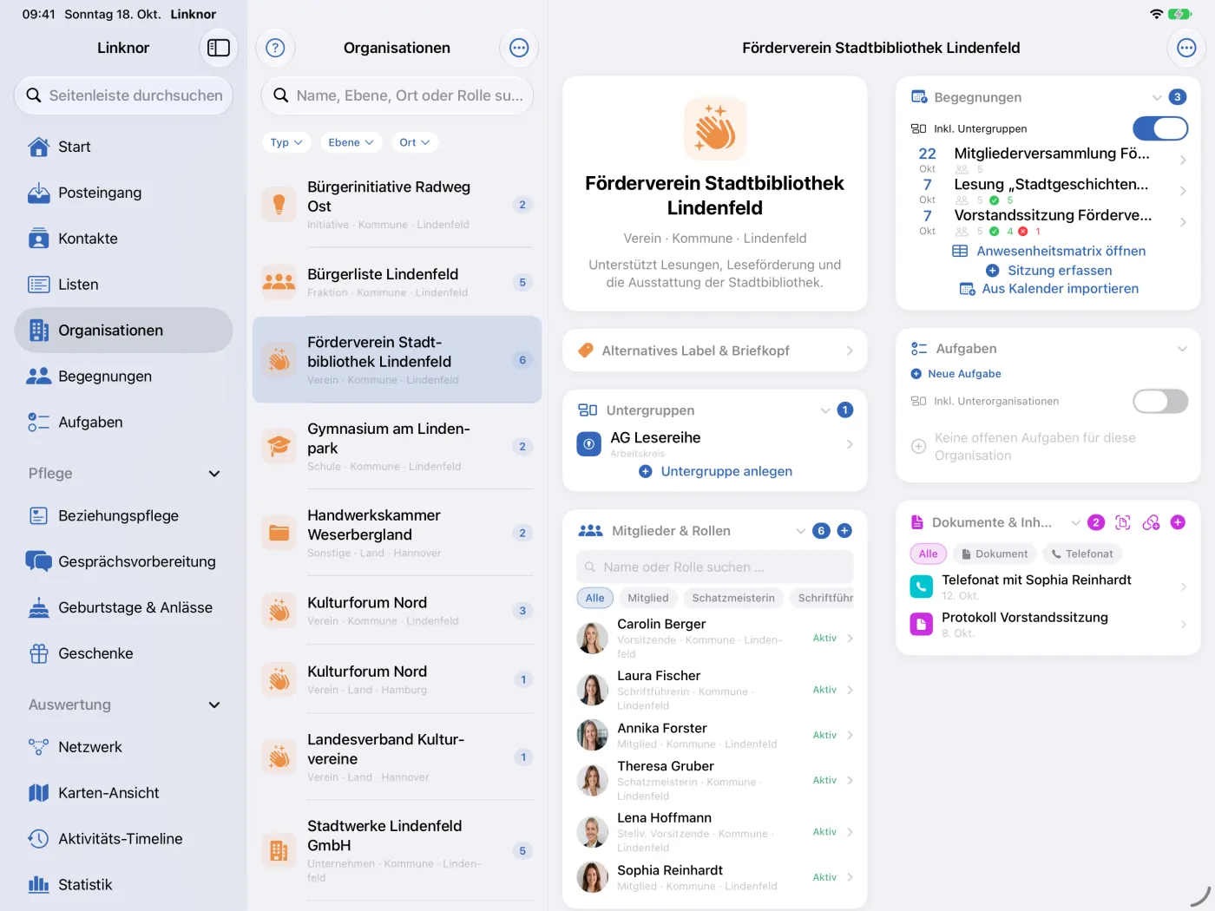Collapse the Auswertung sidebar section
1215x911 pixels.
[x=214, y=705]
